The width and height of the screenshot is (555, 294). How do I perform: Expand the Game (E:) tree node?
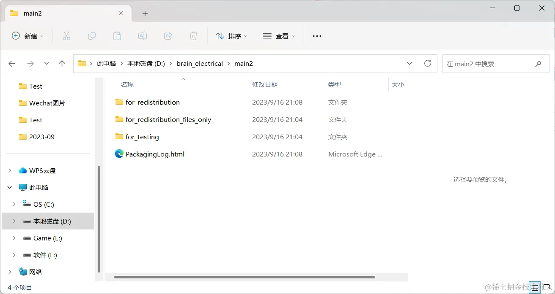14,238
